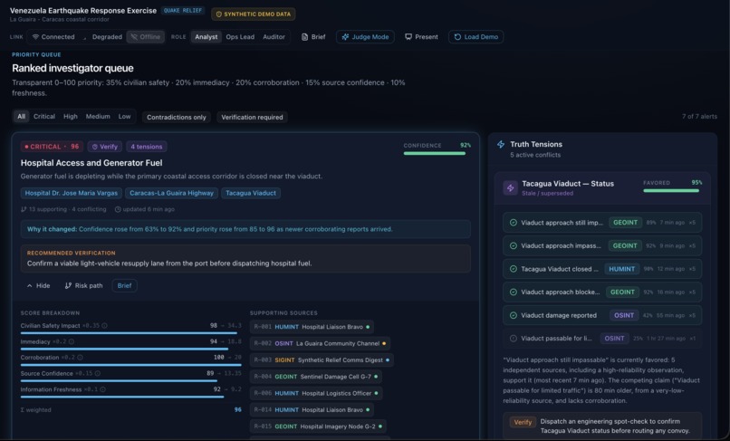Click branch icon beside 13 supporting
The height and width of the screenshot is (441, 730).
[x=24, y=209]
